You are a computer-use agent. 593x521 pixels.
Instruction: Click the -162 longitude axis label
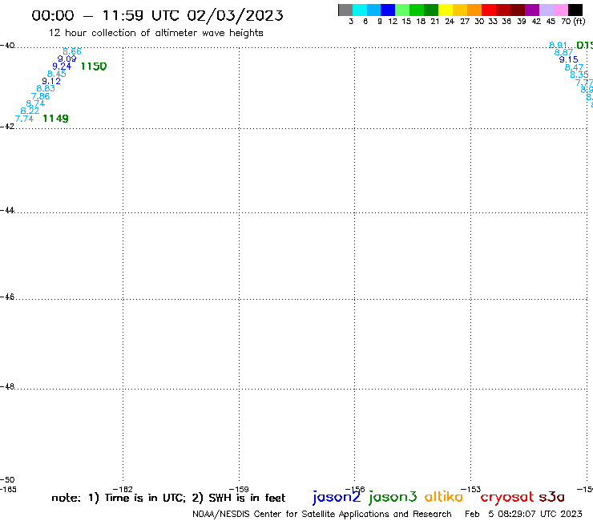pyautogui.click(x=123, y=489)
